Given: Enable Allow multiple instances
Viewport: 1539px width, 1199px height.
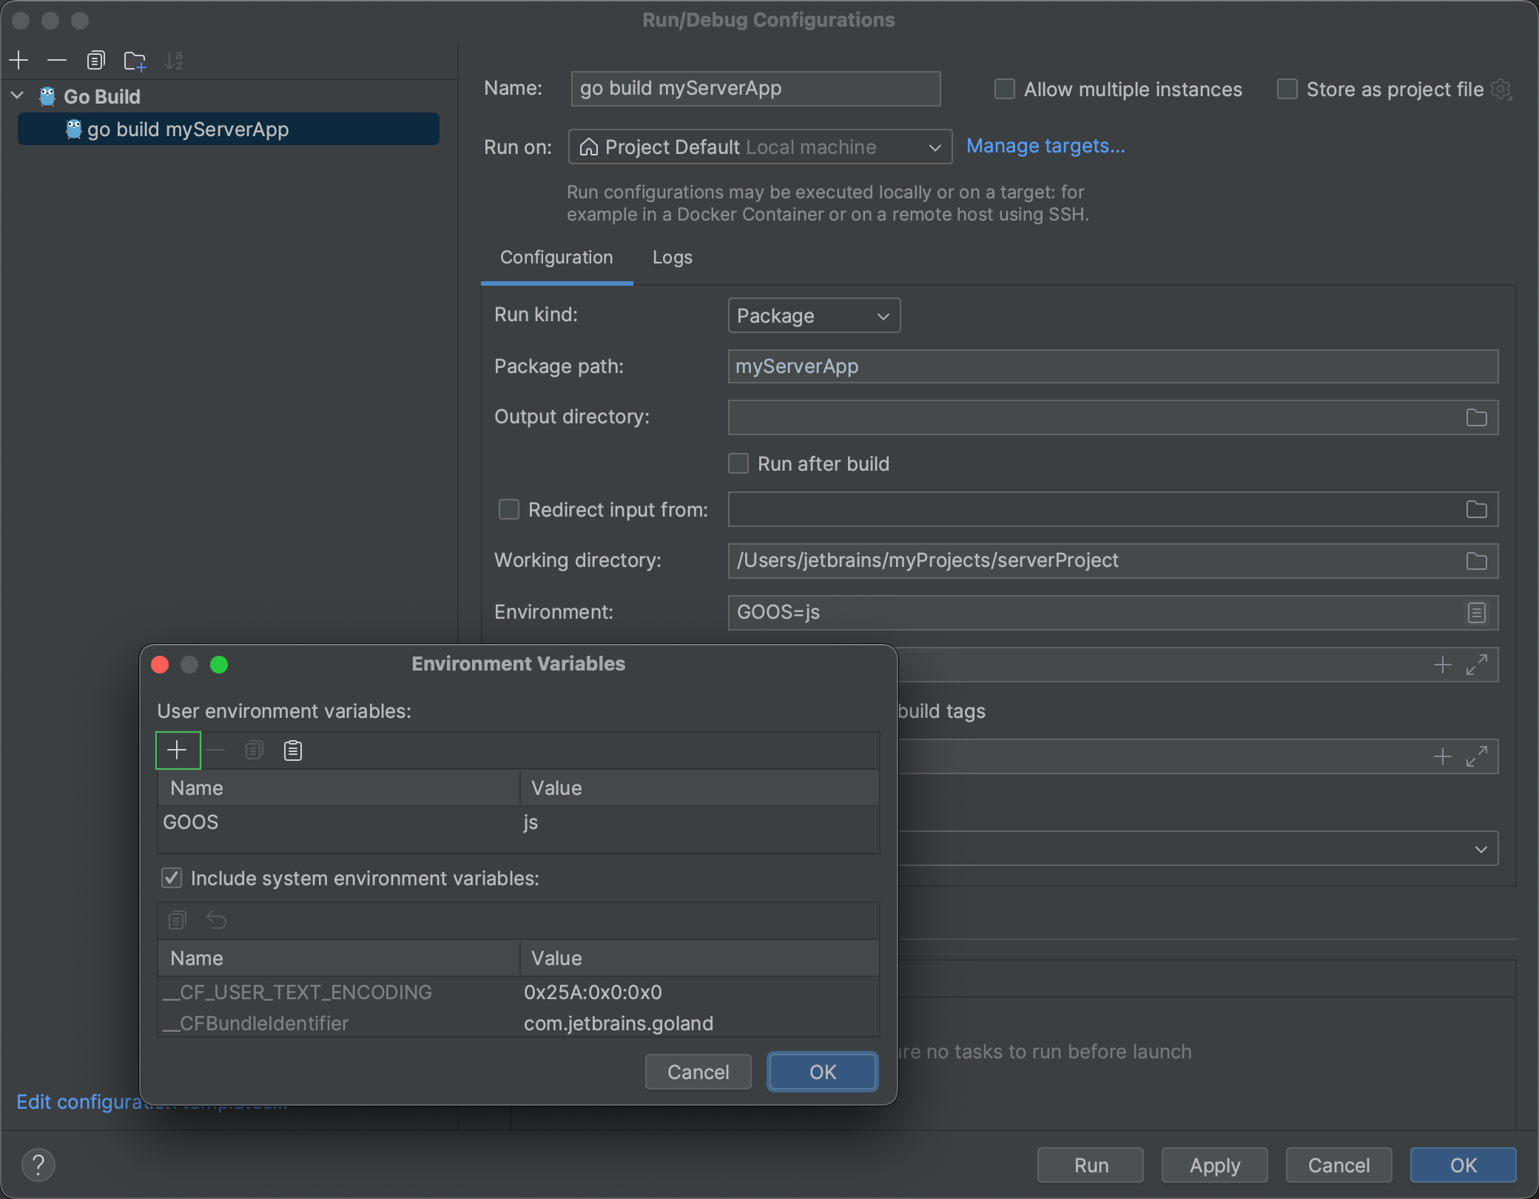Looking at the screenshot, I should pyautogui.click(x=1004, y=89).
